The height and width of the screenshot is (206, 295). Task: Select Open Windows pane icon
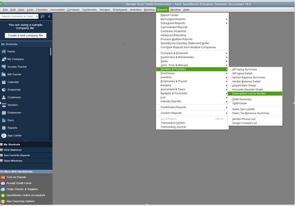point(2,161)
